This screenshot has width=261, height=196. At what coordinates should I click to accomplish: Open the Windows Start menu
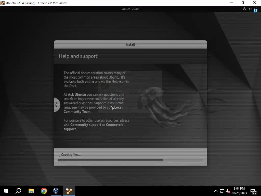coord(6,191)
